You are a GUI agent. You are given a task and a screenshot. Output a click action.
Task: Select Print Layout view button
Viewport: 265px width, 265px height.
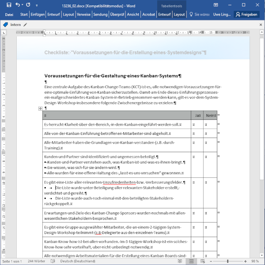[x=191, y=261]
